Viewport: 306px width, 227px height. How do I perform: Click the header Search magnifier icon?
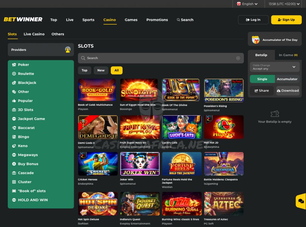(178, 20)
